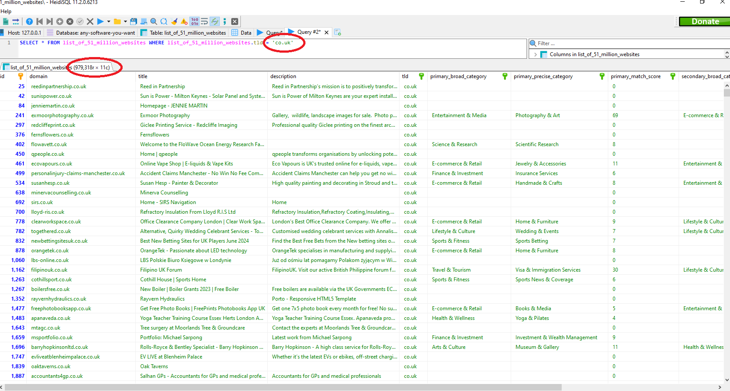This screenshot has width=730, height=391.
Task: Click 'Visa & Immigration Services' cell
Action: pos(559,270)
